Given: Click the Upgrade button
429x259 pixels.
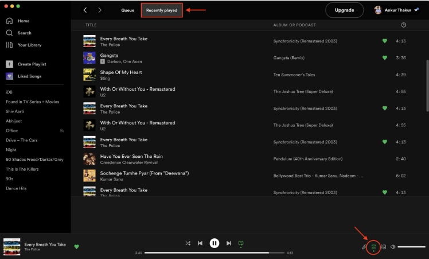Looking at the screenshot, I should click(x=344, y=10).
